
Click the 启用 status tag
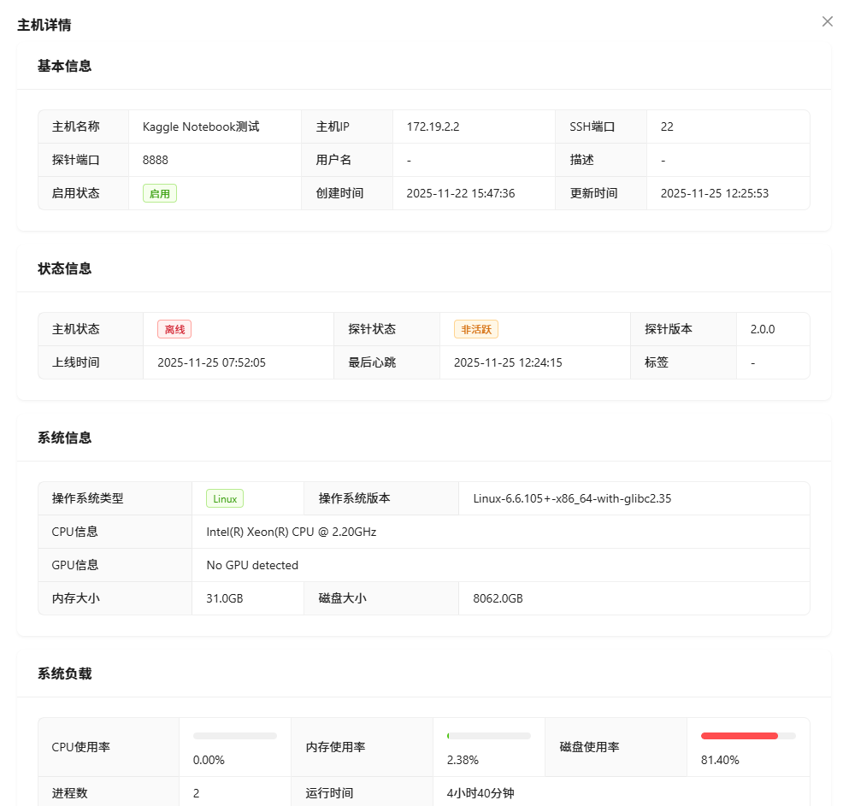[x=160, y=194]
